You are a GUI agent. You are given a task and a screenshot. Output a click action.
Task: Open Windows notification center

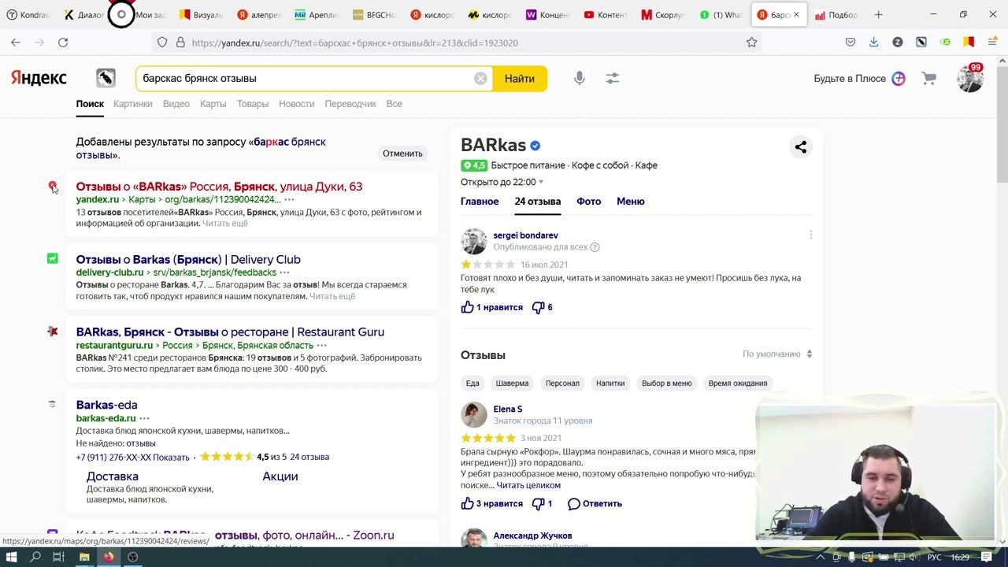986,557
